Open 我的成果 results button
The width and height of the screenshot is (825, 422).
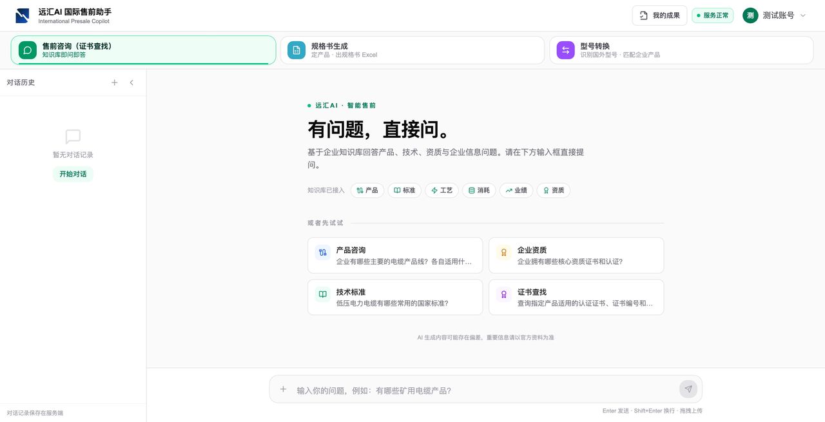[659, 15]
